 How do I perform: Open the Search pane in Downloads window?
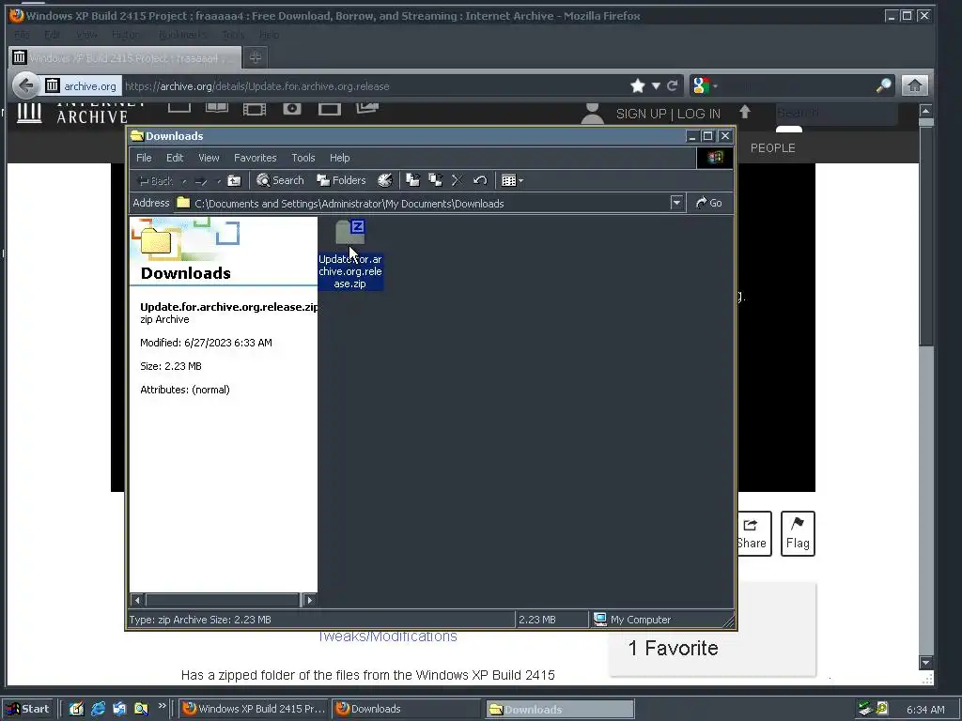click(x=280, y=180)
